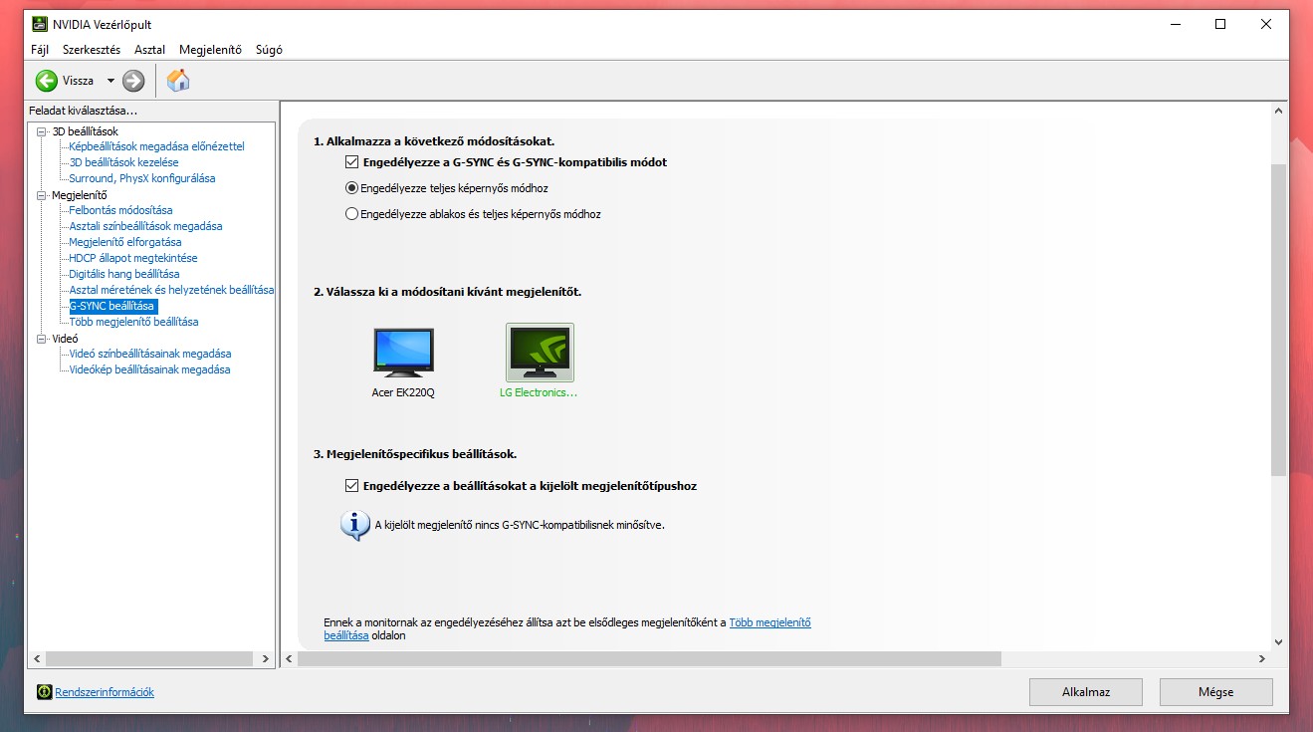Open the dropdown arrow beside Vissza

[x=110, y=81]
